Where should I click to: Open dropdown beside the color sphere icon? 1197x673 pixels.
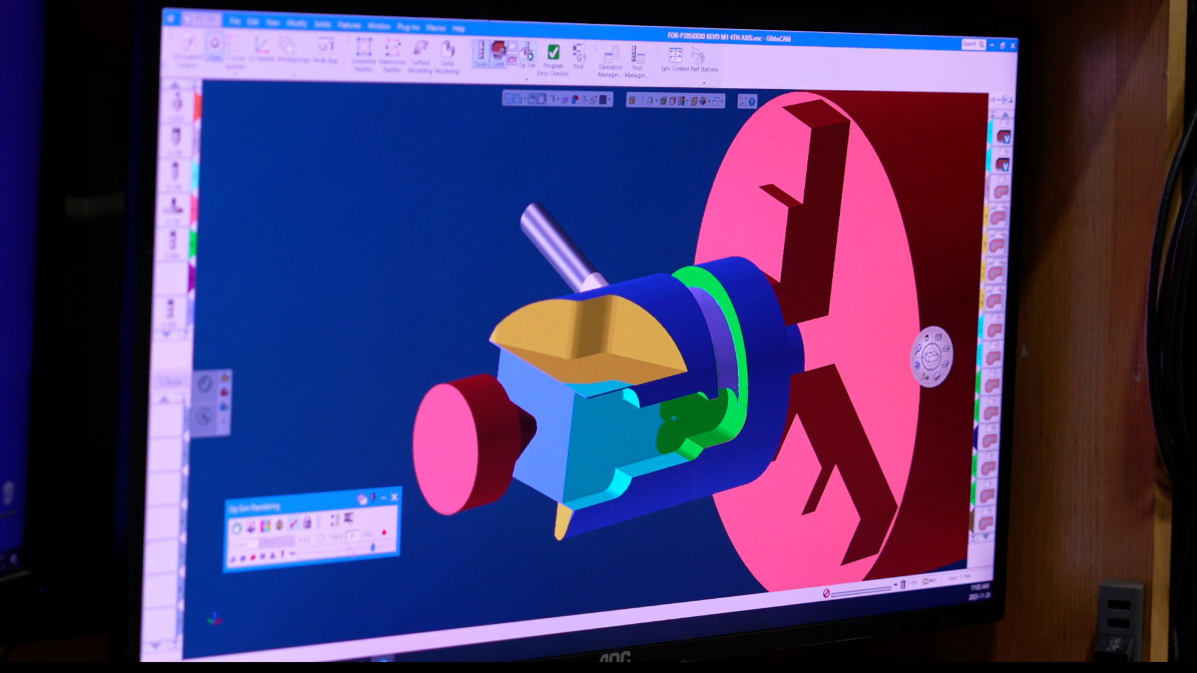coord(708,101)
